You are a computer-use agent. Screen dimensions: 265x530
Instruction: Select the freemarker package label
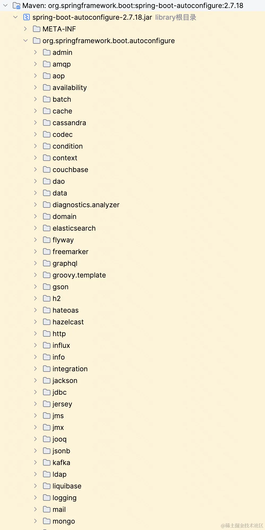(70, 252)
